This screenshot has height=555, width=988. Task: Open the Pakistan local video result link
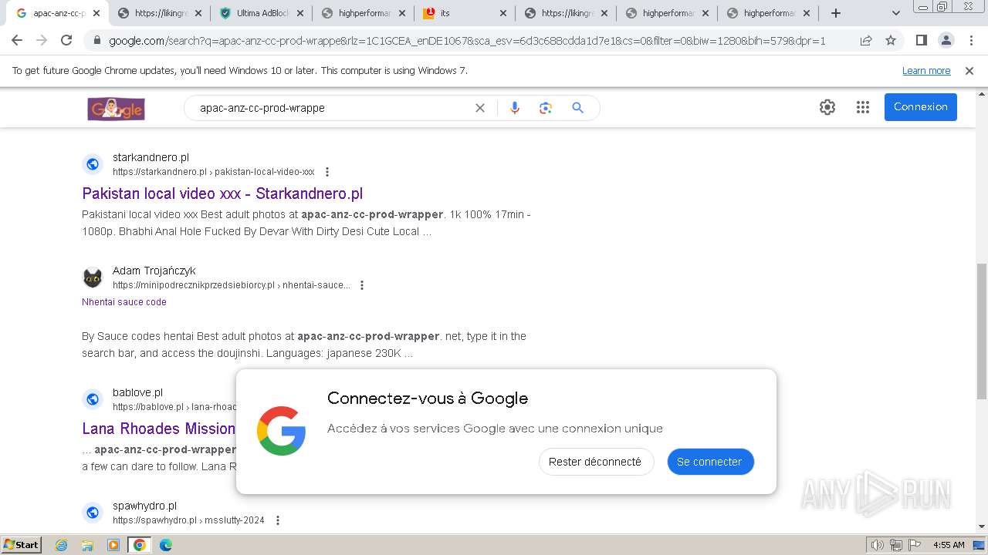pyautogui.click(x=222, y=193)
